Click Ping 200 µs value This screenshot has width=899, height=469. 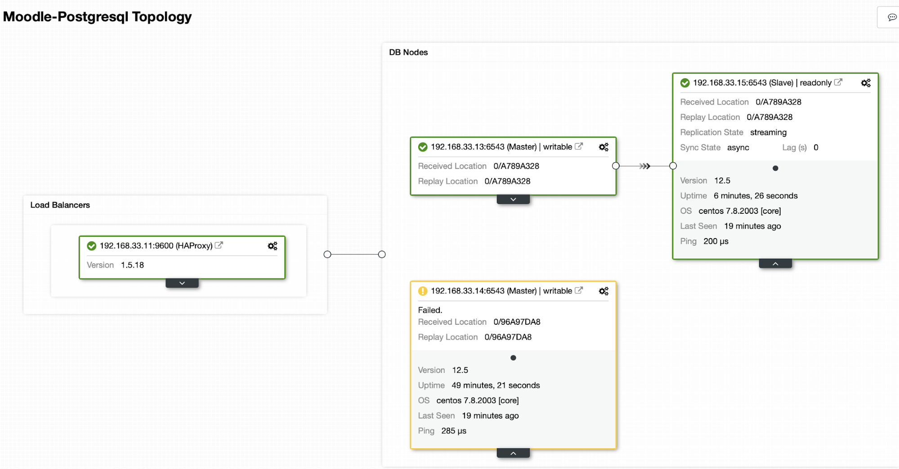(x=716, y=242)
